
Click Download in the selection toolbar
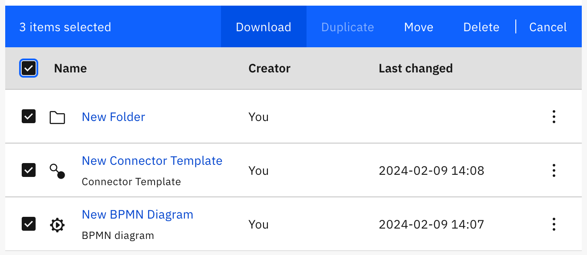point(263,26)
